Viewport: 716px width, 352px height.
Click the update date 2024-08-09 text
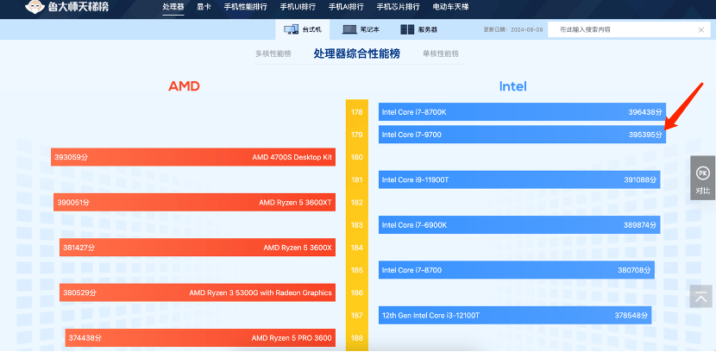(x=513, y=29)
